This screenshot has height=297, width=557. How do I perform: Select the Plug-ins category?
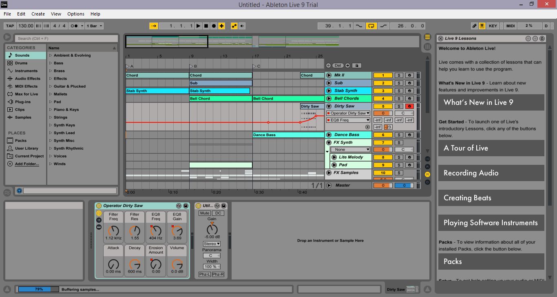(x=26, y=102)
